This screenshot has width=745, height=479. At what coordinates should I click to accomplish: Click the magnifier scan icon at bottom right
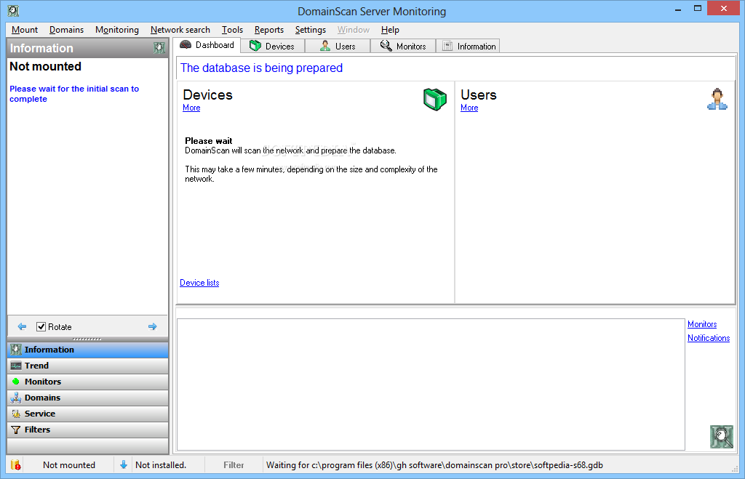[x=721, y=437]
